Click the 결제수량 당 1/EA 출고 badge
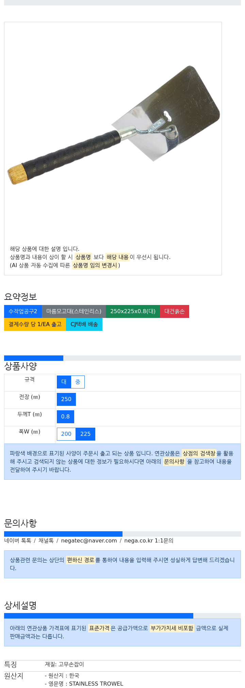The height and width of the screenshot is (688, 245). tap(35, 324)
